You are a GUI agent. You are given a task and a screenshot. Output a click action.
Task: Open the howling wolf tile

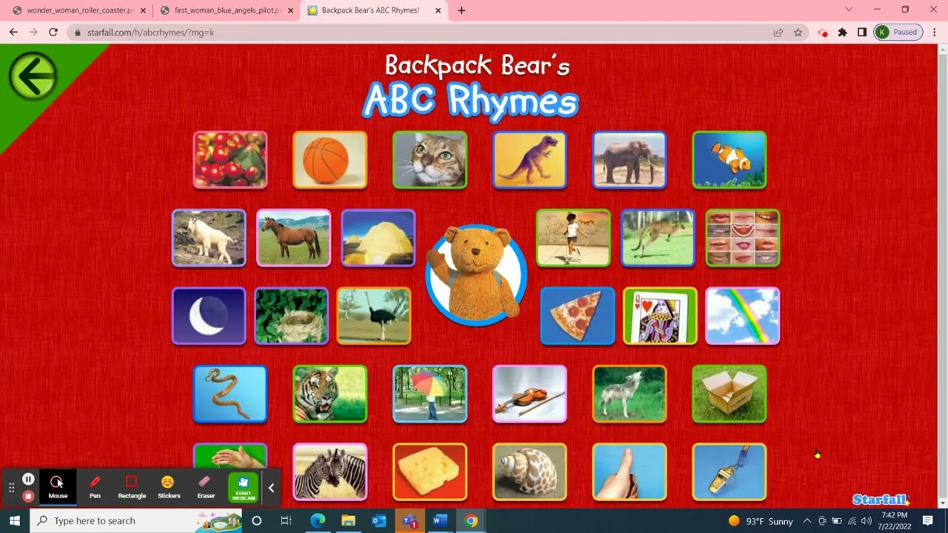(x=630, y=394)
